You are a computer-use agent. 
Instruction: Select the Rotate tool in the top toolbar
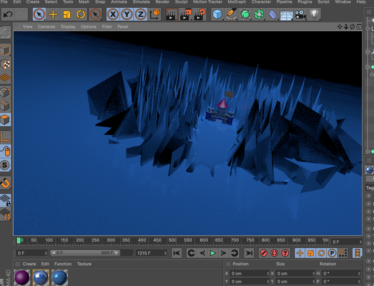coord(81,15)
